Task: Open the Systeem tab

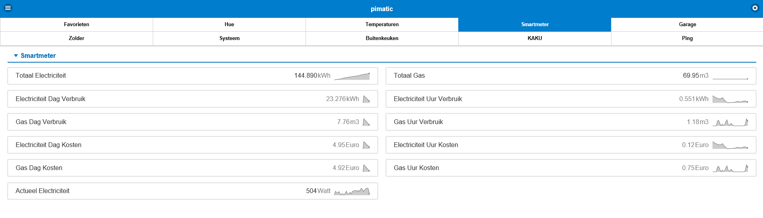Action: tap(229, 38)
